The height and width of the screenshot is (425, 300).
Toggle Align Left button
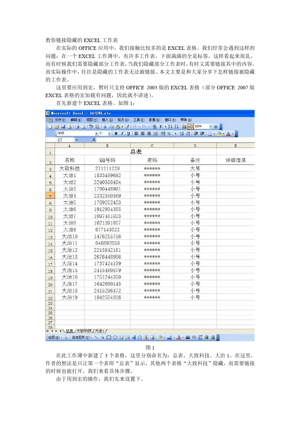[x=136, y=134]
